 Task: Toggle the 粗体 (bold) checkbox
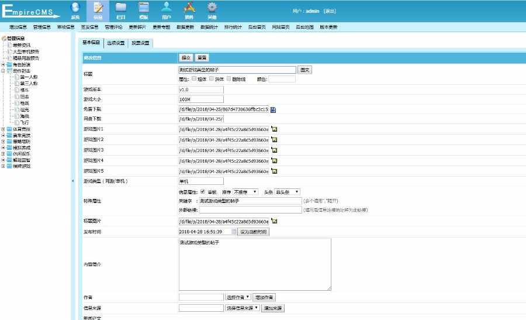pyautogui.click(x=194, y=78)
